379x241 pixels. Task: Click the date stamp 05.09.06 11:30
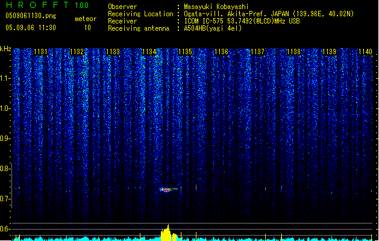point(31,28)
